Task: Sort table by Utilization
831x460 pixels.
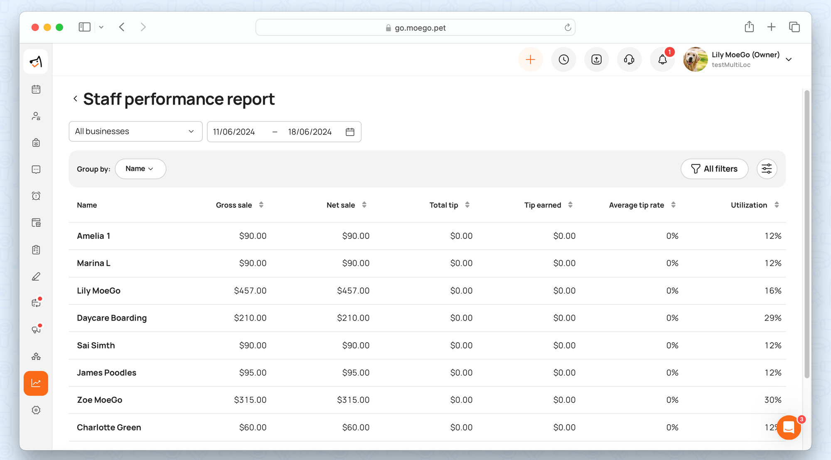Action: pyautogui.click(x=776, y=205)
